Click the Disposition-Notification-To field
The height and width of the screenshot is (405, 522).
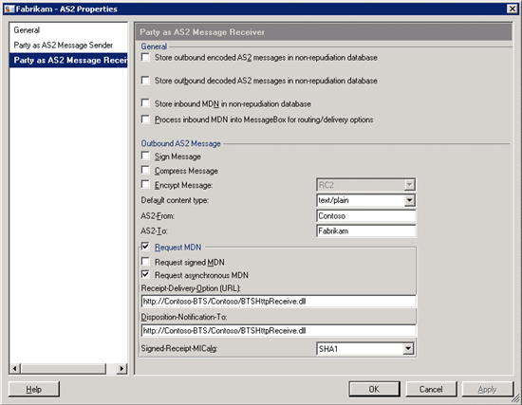pos(279,331)
